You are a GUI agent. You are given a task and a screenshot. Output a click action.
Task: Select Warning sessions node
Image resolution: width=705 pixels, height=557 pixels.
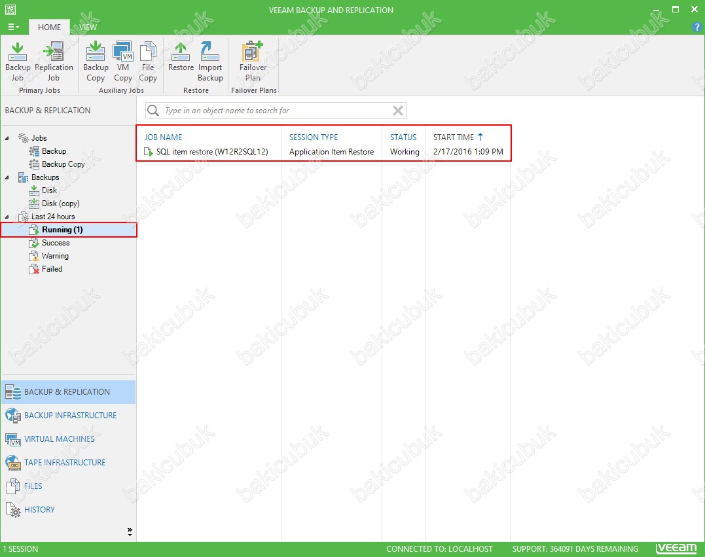click(55, 256)
